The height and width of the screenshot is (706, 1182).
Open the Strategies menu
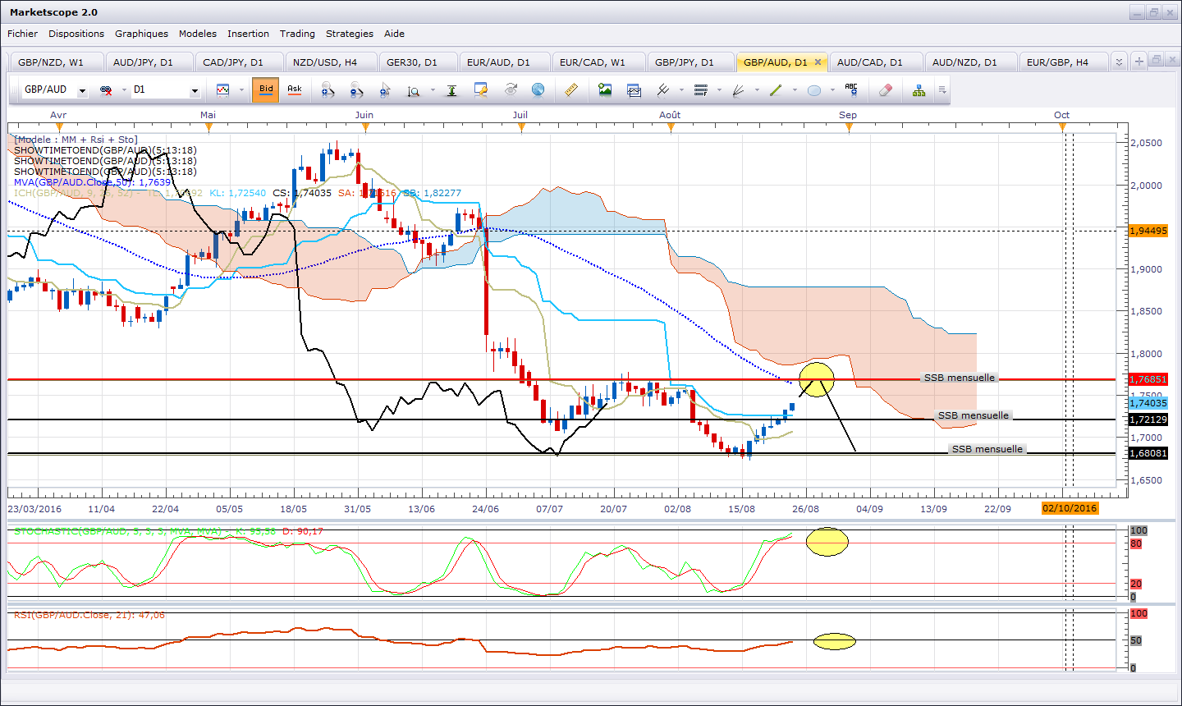pyautogui.click(x=350, y=34)
